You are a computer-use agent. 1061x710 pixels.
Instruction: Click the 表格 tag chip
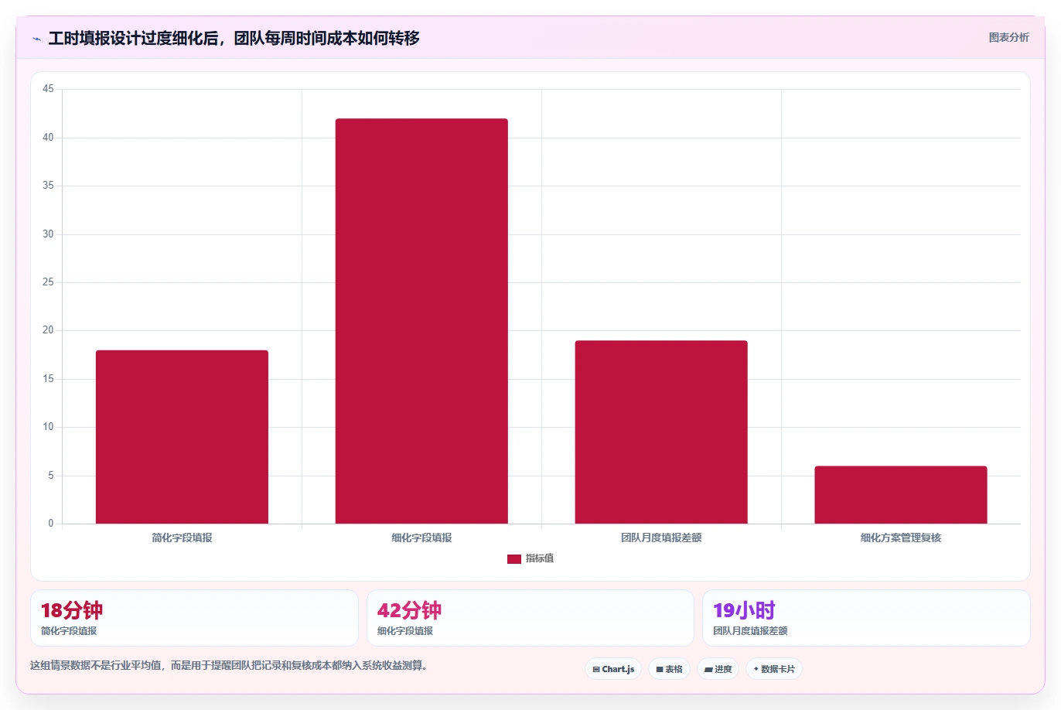click(x=669, y=669)
